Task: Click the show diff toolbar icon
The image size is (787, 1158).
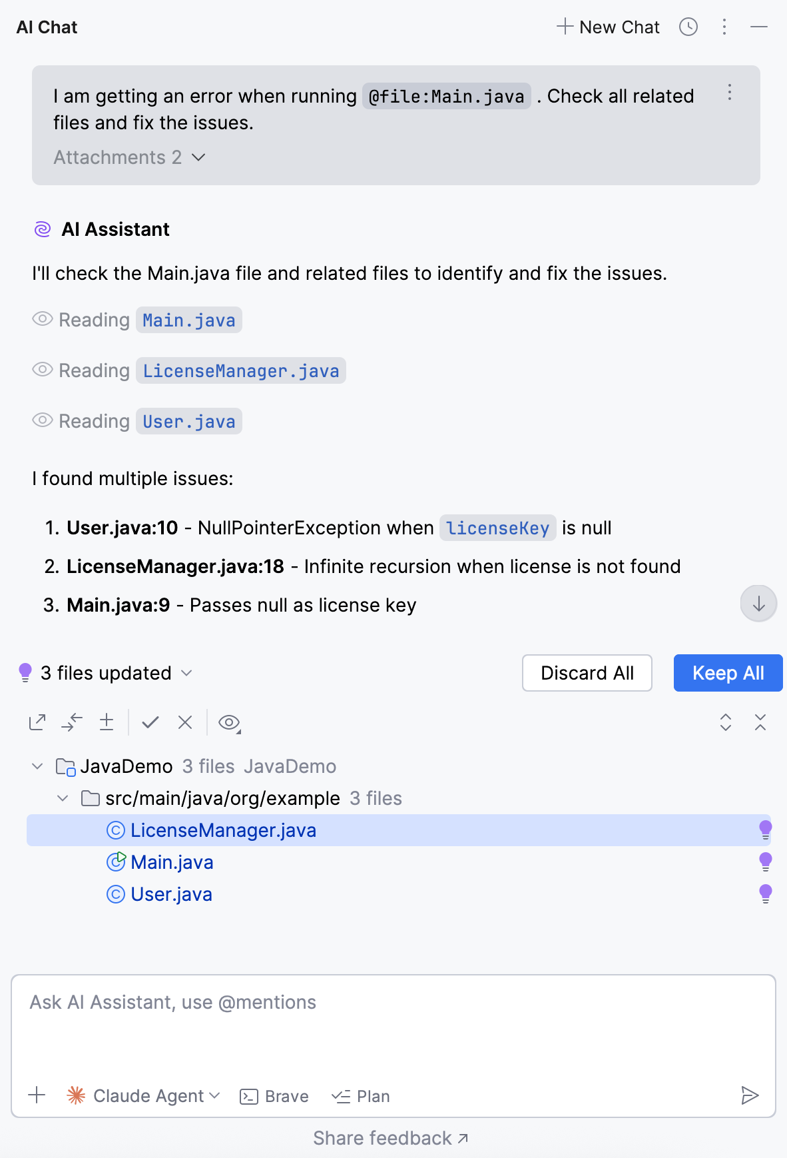Action: (x=37, y=722)
